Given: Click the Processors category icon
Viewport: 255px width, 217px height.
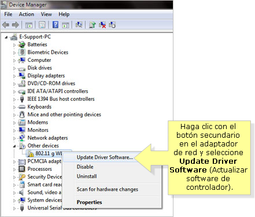Looking at the screenshot, I should pos(22,169).
